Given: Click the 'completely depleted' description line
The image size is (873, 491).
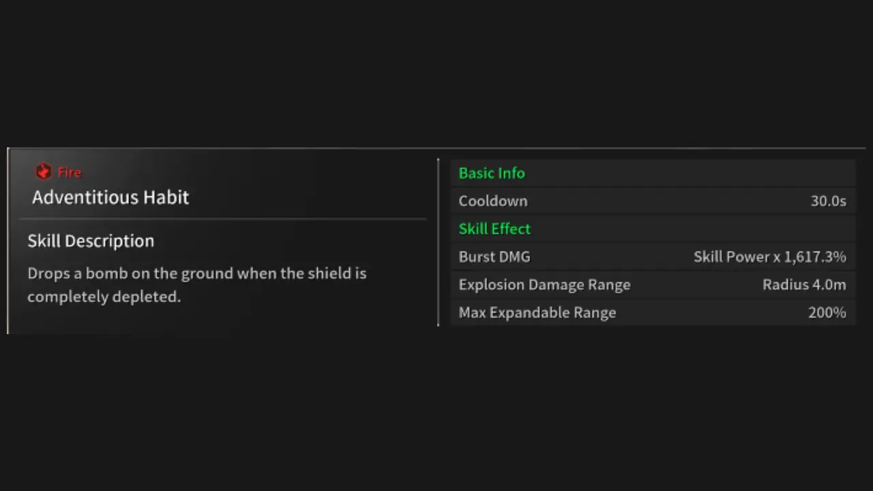Looking at the screenshot, I should click(x=104, y=297).
